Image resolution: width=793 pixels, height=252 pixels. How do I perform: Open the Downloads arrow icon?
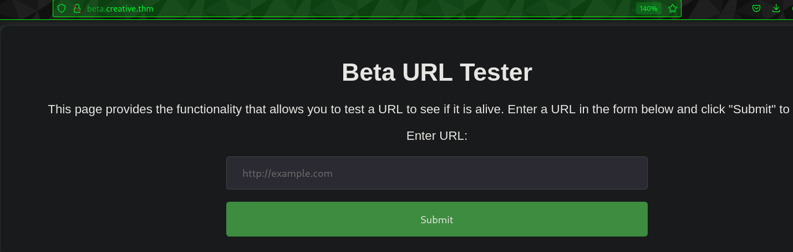click(x=776, y=8)
